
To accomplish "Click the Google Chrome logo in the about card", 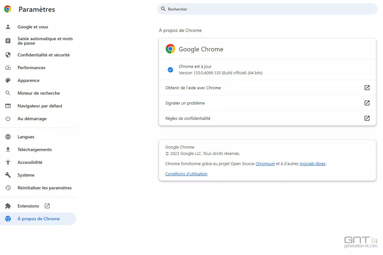I will [x=170, y=49].
